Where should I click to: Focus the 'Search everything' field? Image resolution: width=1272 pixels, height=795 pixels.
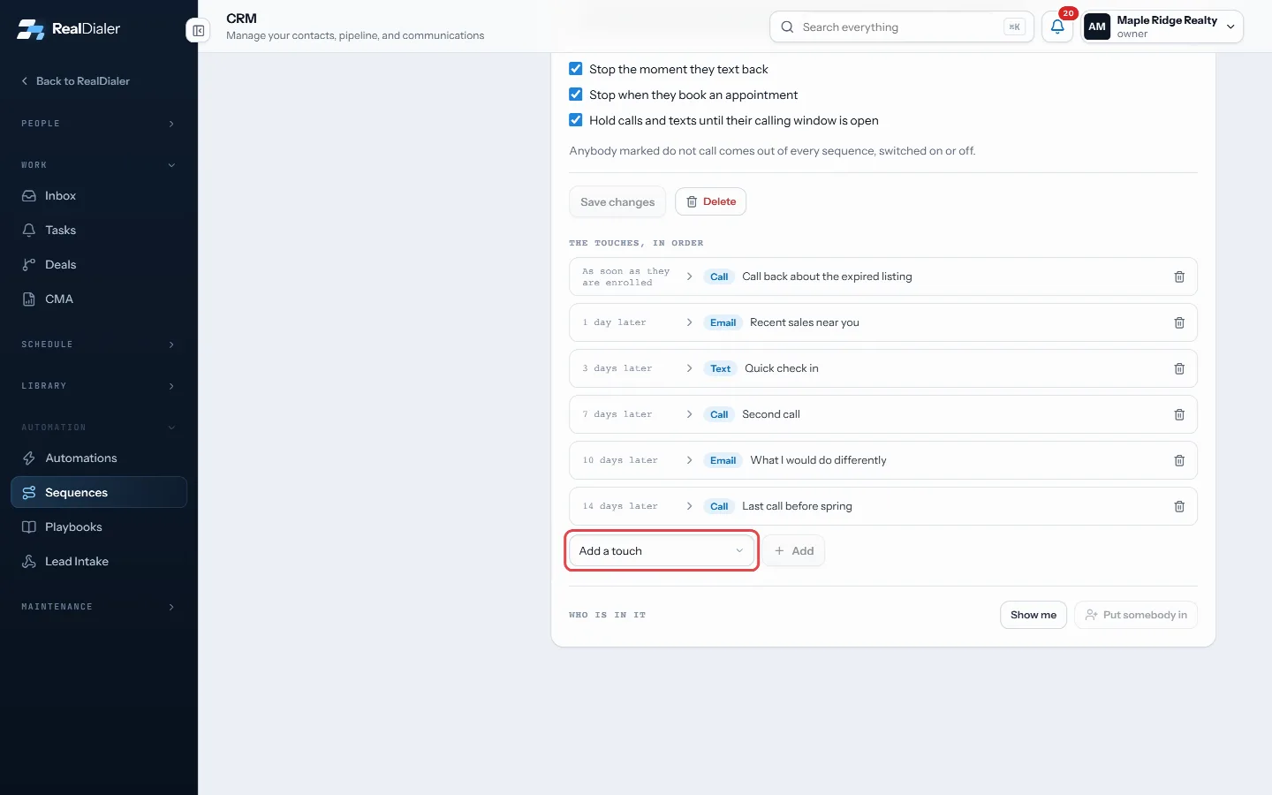click(902, 27)
